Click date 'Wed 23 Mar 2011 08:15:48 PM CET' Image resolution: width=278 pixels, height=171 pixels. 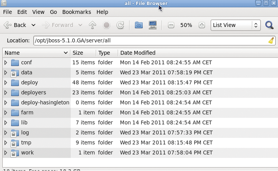166,142
